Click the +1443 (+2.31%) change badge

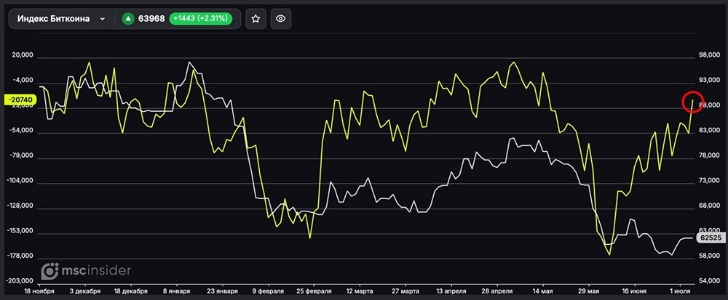tap(201, 18)
